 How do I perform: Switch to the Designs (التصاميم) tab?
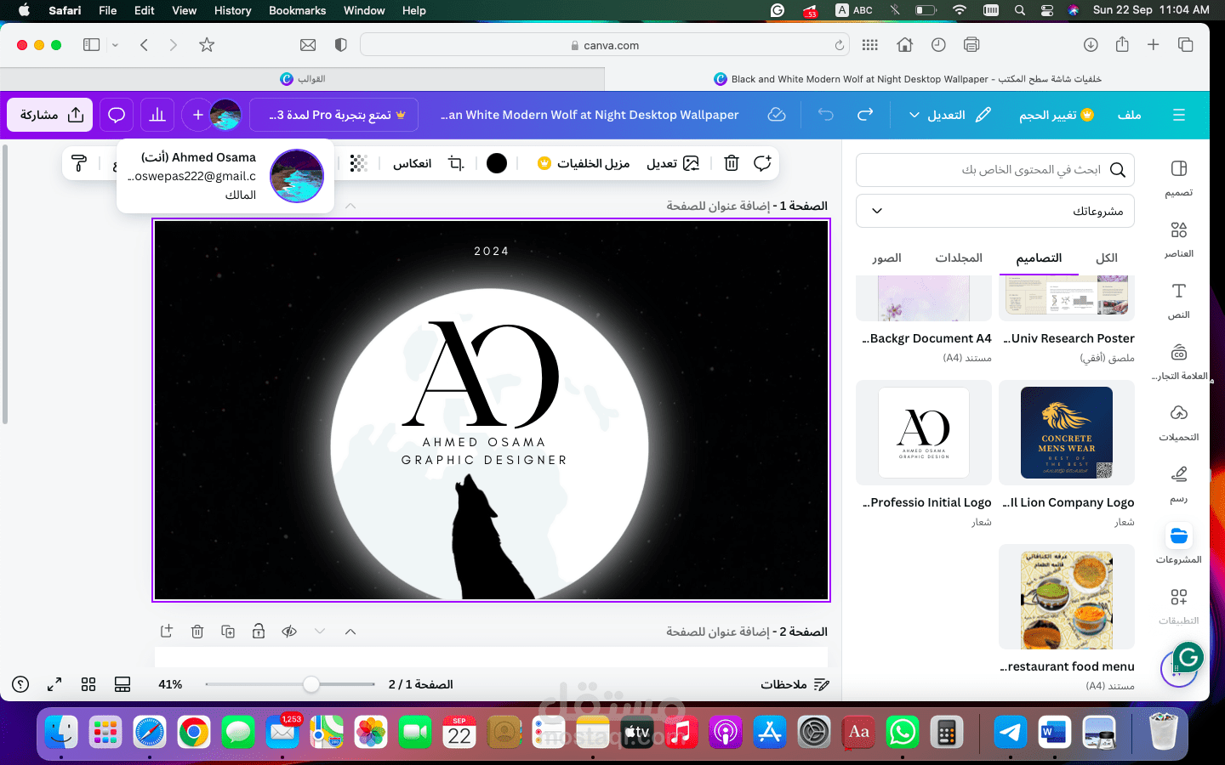point(1039,258)
